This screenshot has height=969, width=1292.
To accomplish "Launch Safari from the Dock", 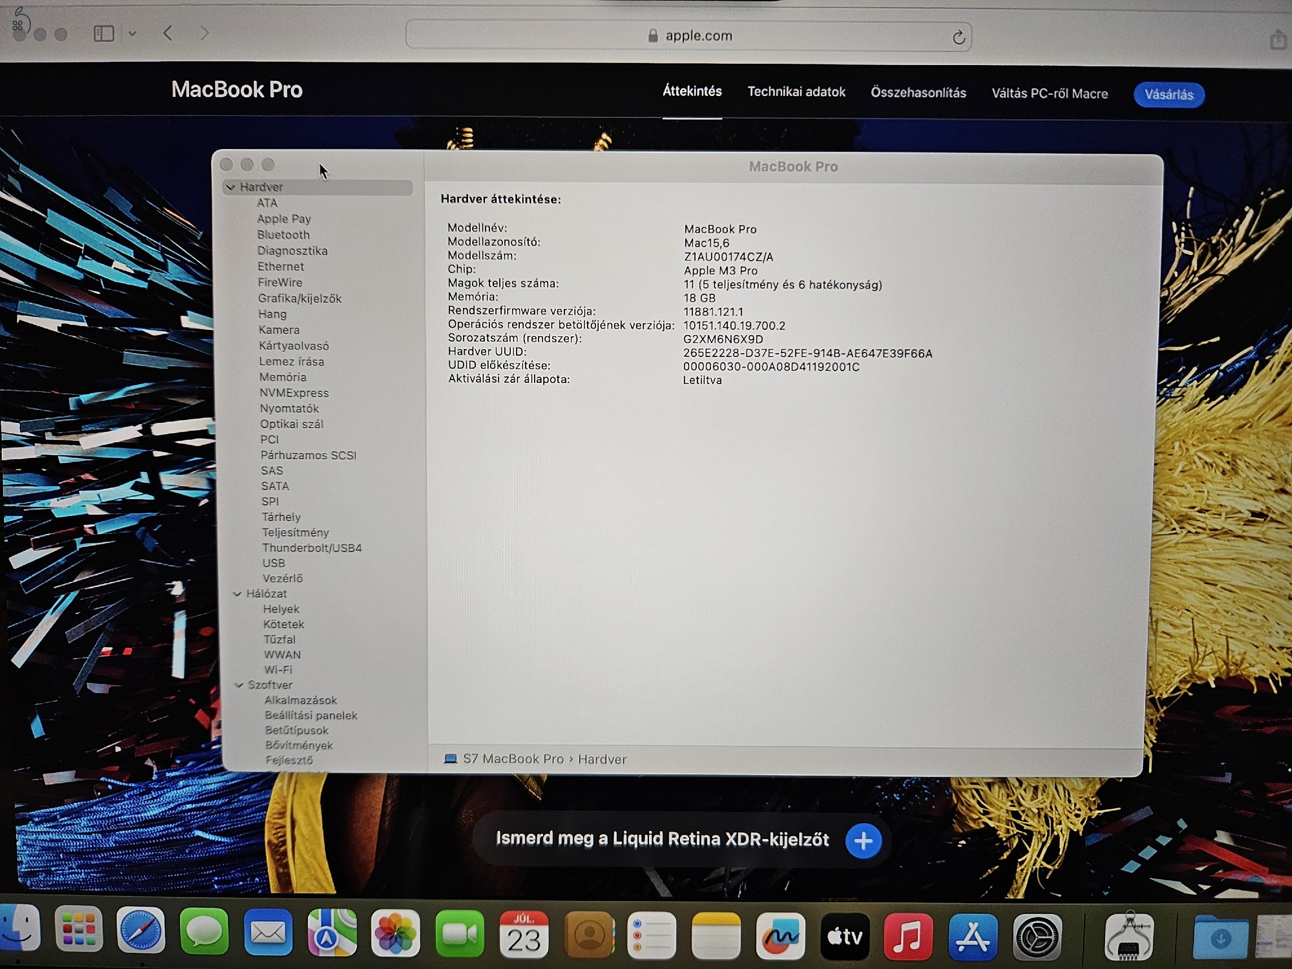I will pos(141,930).
